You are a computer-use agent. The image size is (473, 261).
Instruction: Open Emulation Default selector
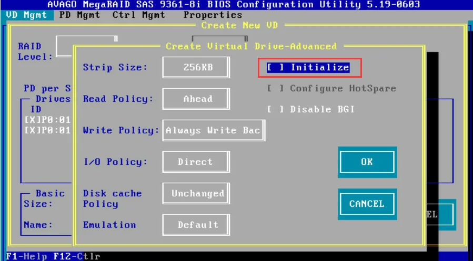click(196, 225)
